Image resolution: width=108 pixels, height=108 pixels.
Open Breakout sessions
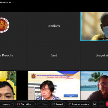(78, 104)
